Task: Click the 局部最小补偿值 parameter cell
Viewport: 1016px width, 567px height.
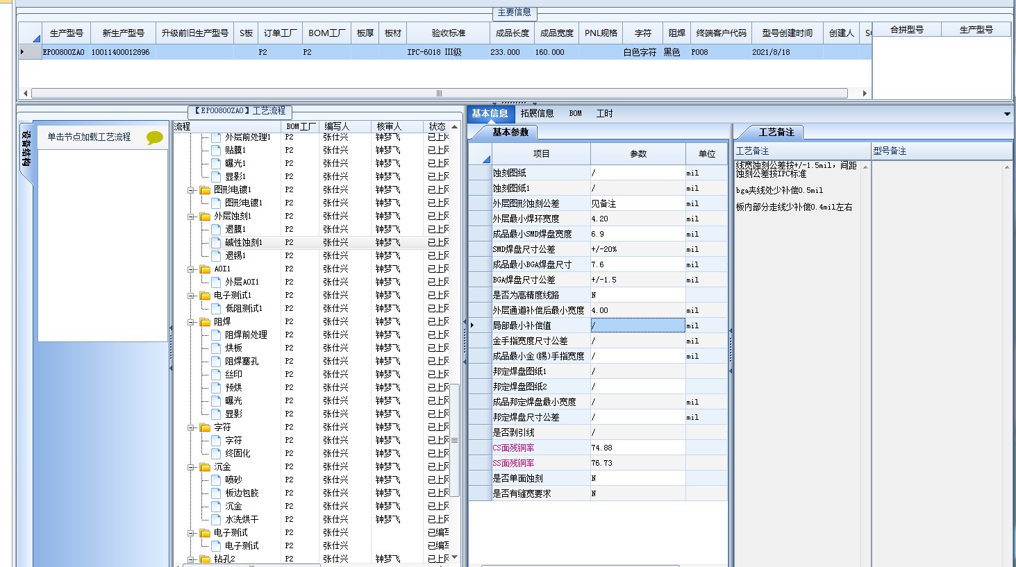Action: (638, 325)
